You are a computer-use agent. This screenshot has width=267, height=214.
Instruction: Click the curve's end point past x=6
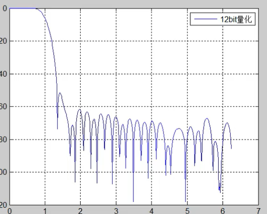point(231,148)
